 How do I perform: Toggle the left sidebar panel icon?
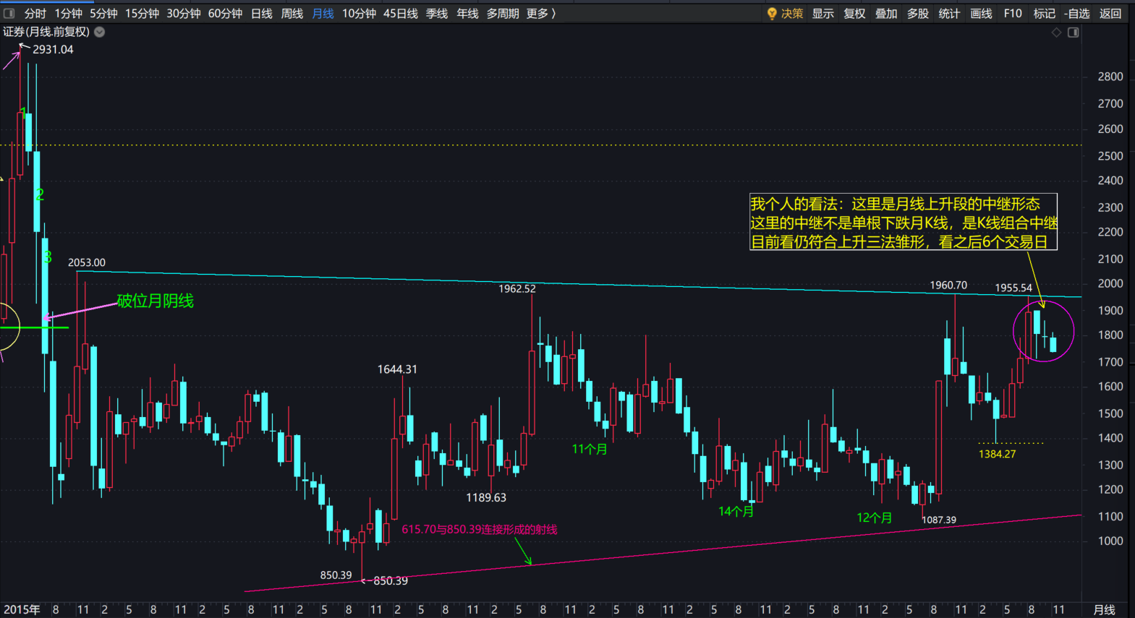tap(9, 13)
